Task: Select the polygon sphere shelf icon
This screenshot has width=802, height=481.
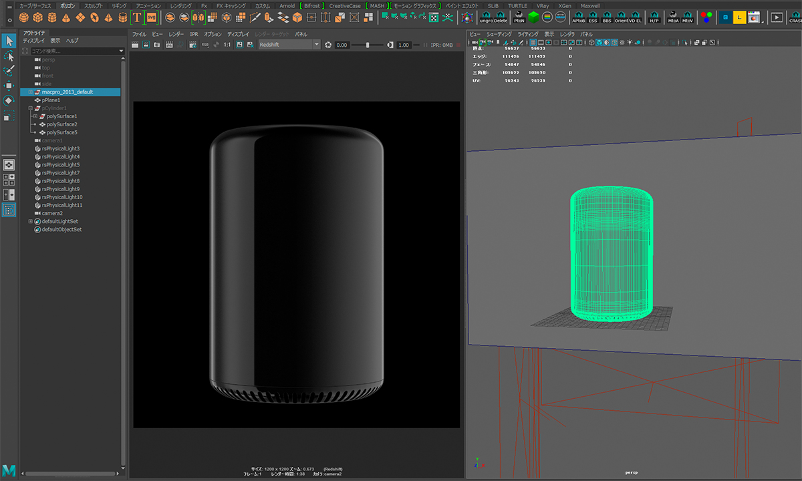Action: click(24, 17)
